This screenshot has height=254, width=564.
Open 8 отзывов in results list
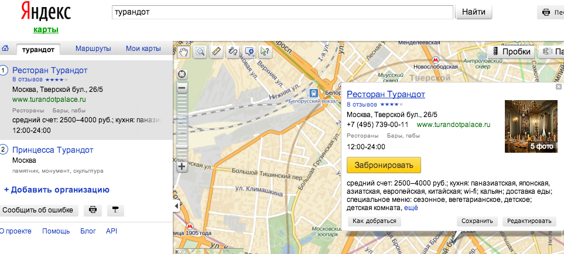[28, 80]
